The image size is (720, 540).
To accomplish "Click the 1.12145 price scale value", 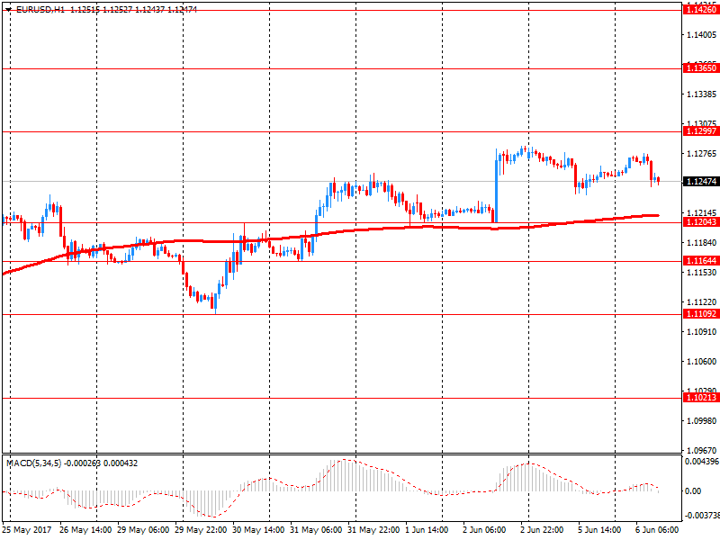I will point(702,213).
